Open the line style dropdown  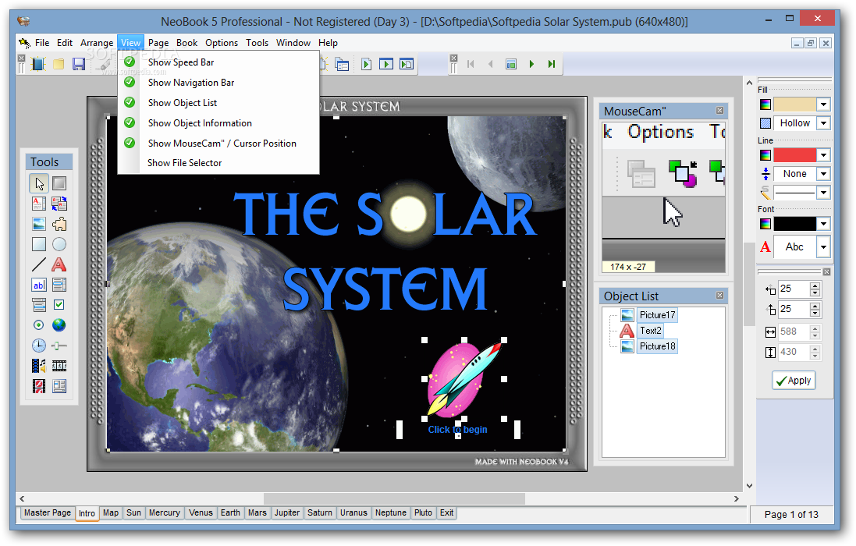coord(823,193)
